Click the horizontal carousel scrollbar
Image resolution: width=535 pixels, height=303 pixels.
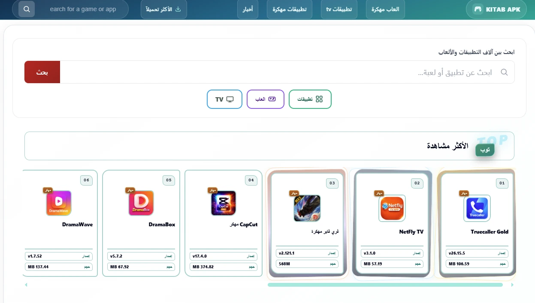tap(385, 285)
